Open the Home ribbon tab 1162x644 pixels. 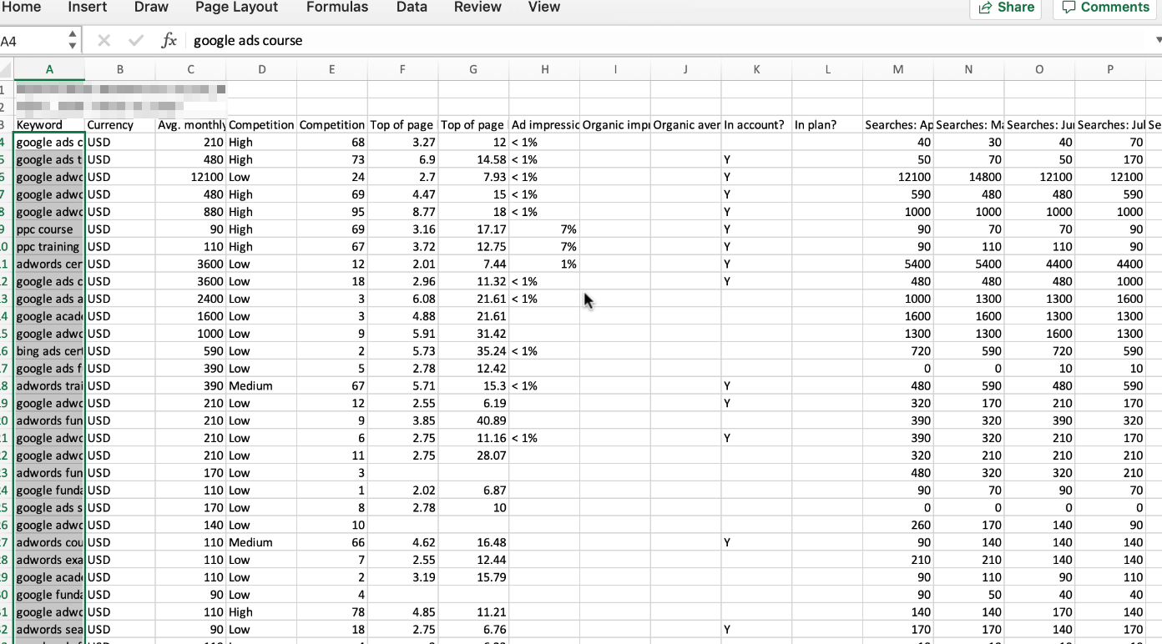point(22,7)
